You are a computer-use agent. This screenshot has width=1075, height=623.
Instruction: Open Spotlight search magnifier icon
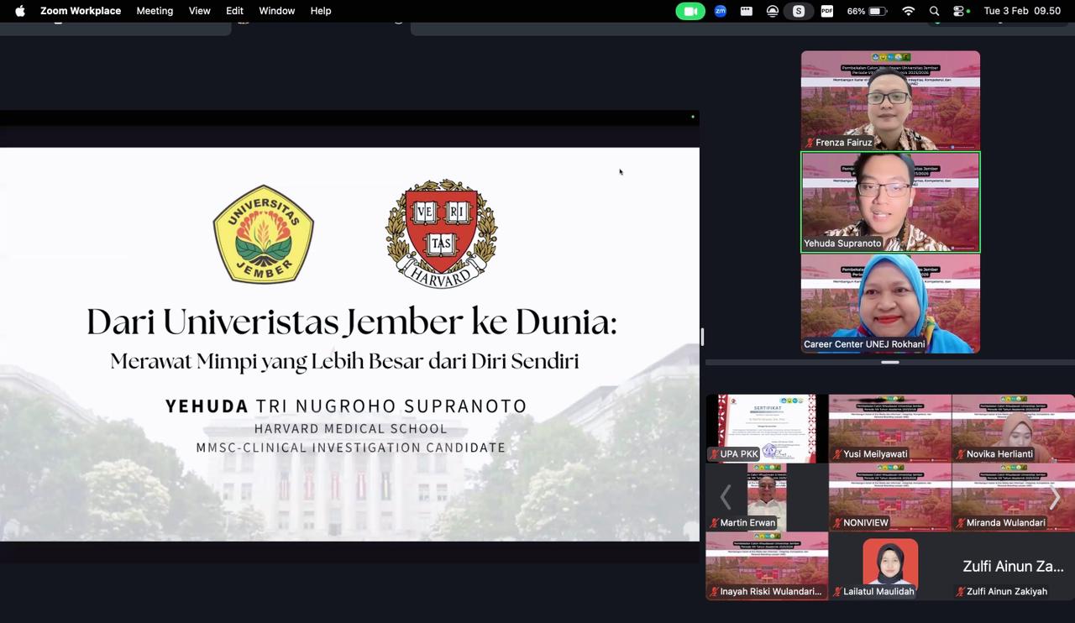coord(934,11)
